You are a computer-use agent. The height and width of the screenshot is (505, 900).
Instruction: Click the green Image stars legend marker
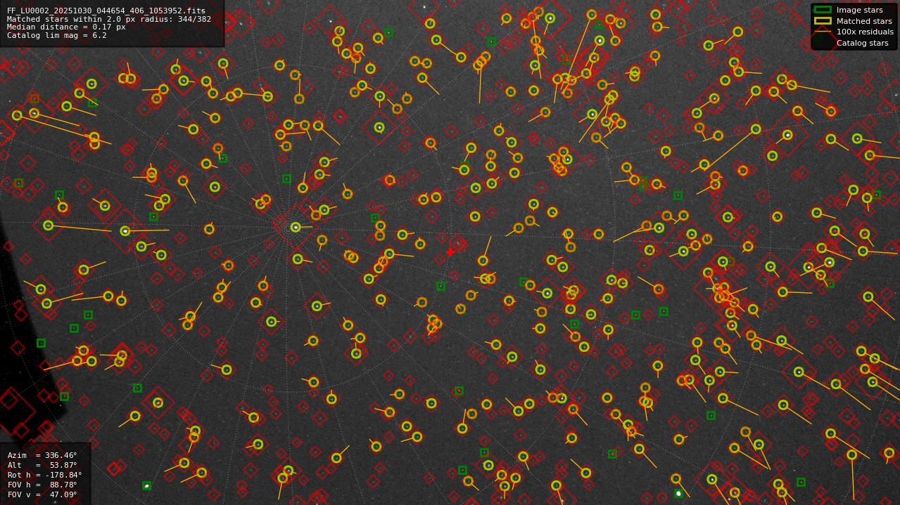click(x=823, y=10)
